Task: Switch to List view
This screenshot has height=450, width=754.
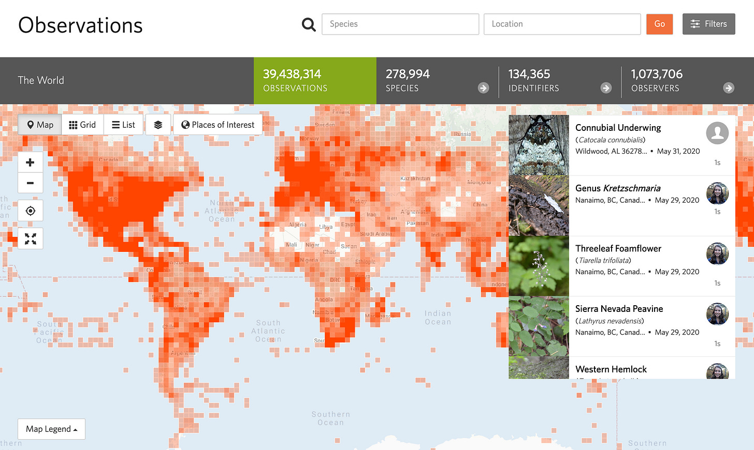Action: point(123,124)
